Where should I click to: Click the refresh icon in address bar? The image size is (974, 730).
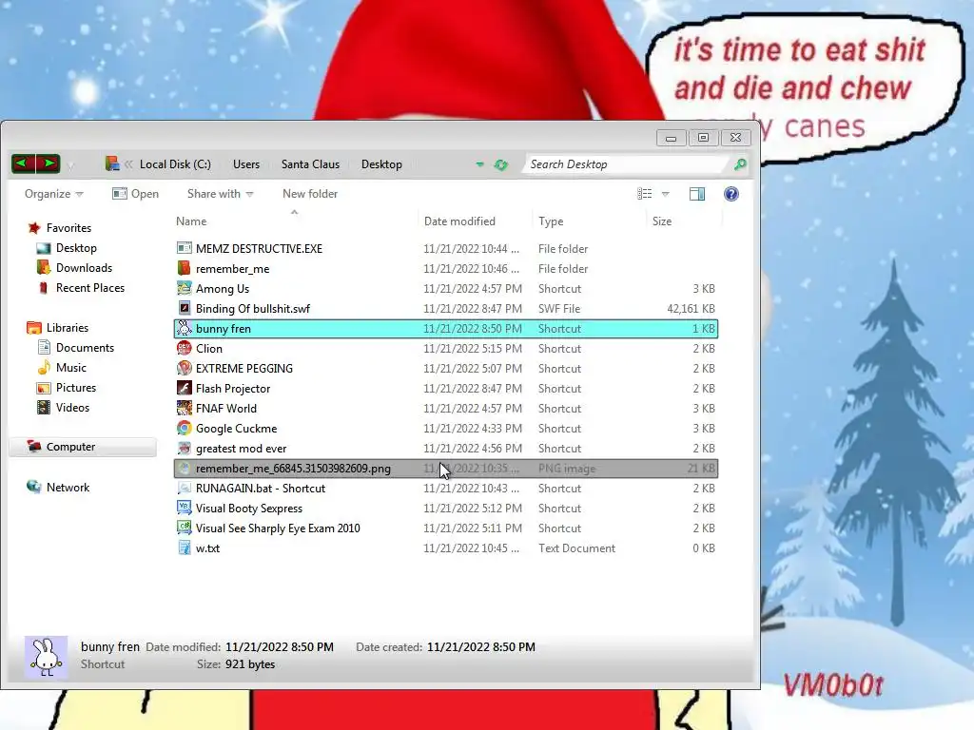(x=500, y=164)
